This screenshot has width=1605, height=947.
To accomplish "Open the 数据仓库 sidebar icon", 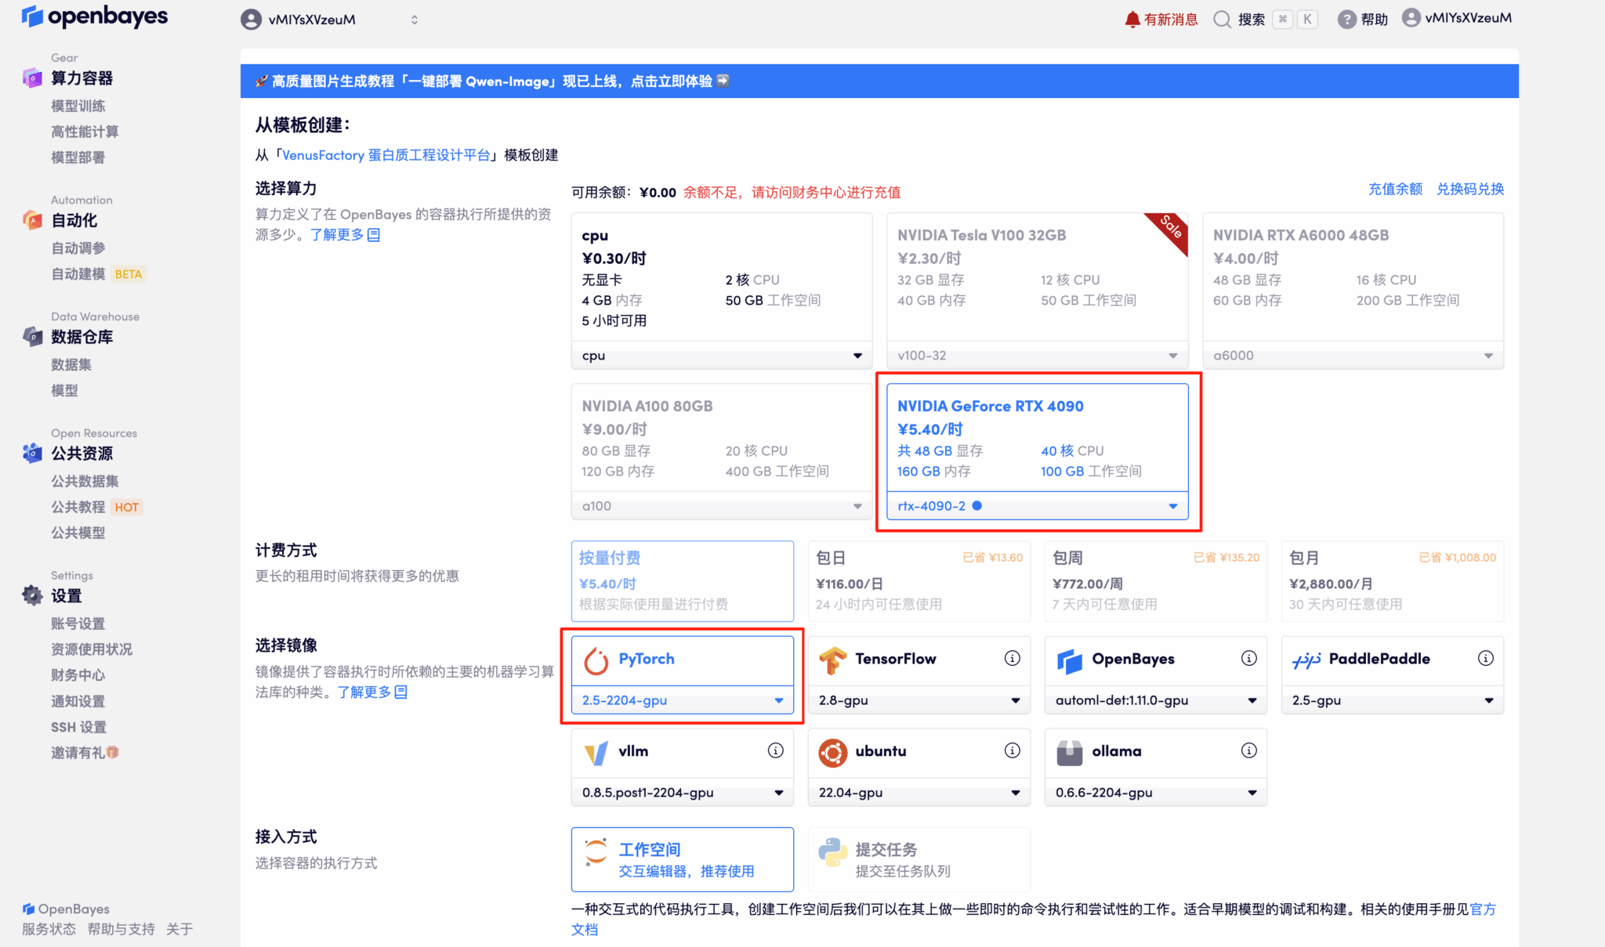I will [31, 337].
